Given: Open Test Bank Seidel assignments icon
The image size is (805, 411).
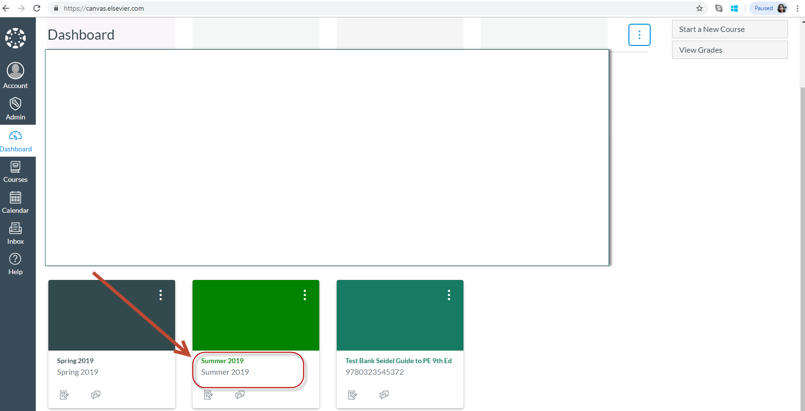Looking at the screenshot, I should (x=353, y=395).
